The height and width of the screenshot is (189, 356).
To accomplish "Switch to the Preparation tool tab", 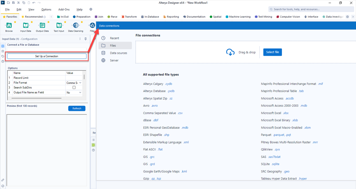I will point(82,17).
